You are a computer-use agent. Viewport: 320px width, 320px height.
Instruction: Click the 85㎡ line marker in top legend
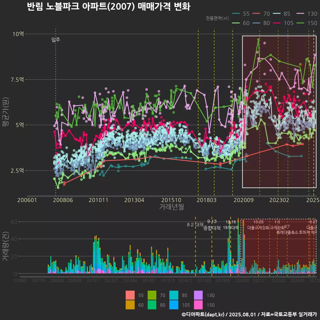point(277,14)
